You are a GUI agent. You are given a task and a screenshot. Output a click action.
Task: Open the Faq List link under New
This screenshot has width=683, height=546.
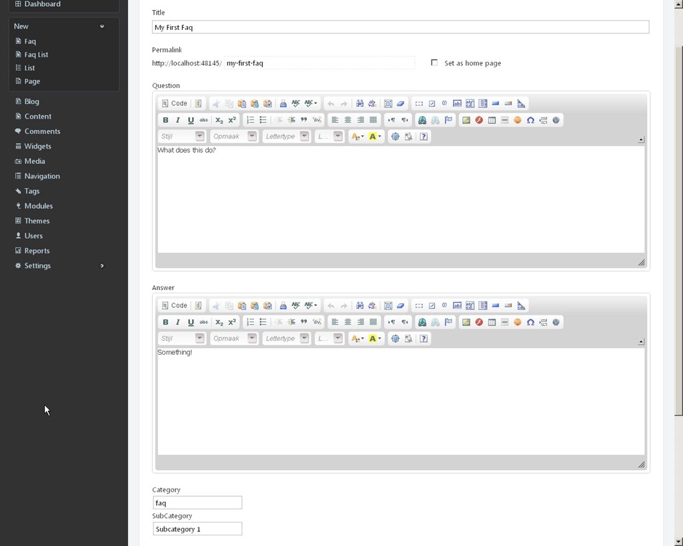36,55
